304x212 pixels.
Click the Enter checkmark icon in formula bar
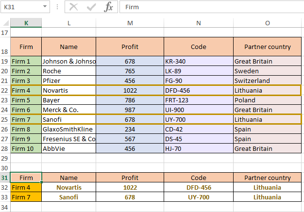(91, 7)
